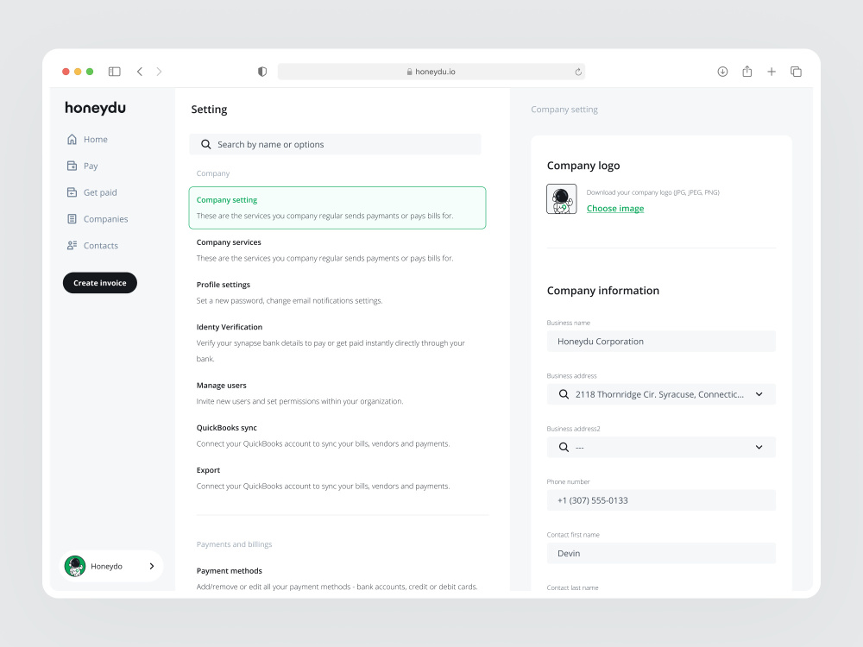Add a new tab with the plus icon
Image resolution: width=863 pixels, height=647 pixels.
click(x=772, y=72)
